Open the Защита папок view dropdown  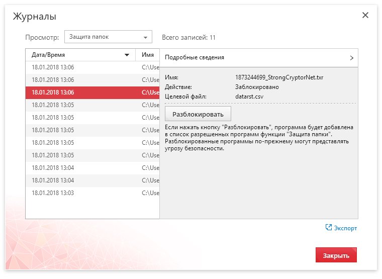click(108, 37)
